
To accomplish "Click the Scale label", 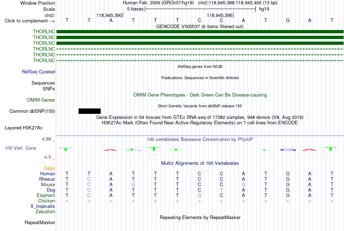I will coord(49,9).
